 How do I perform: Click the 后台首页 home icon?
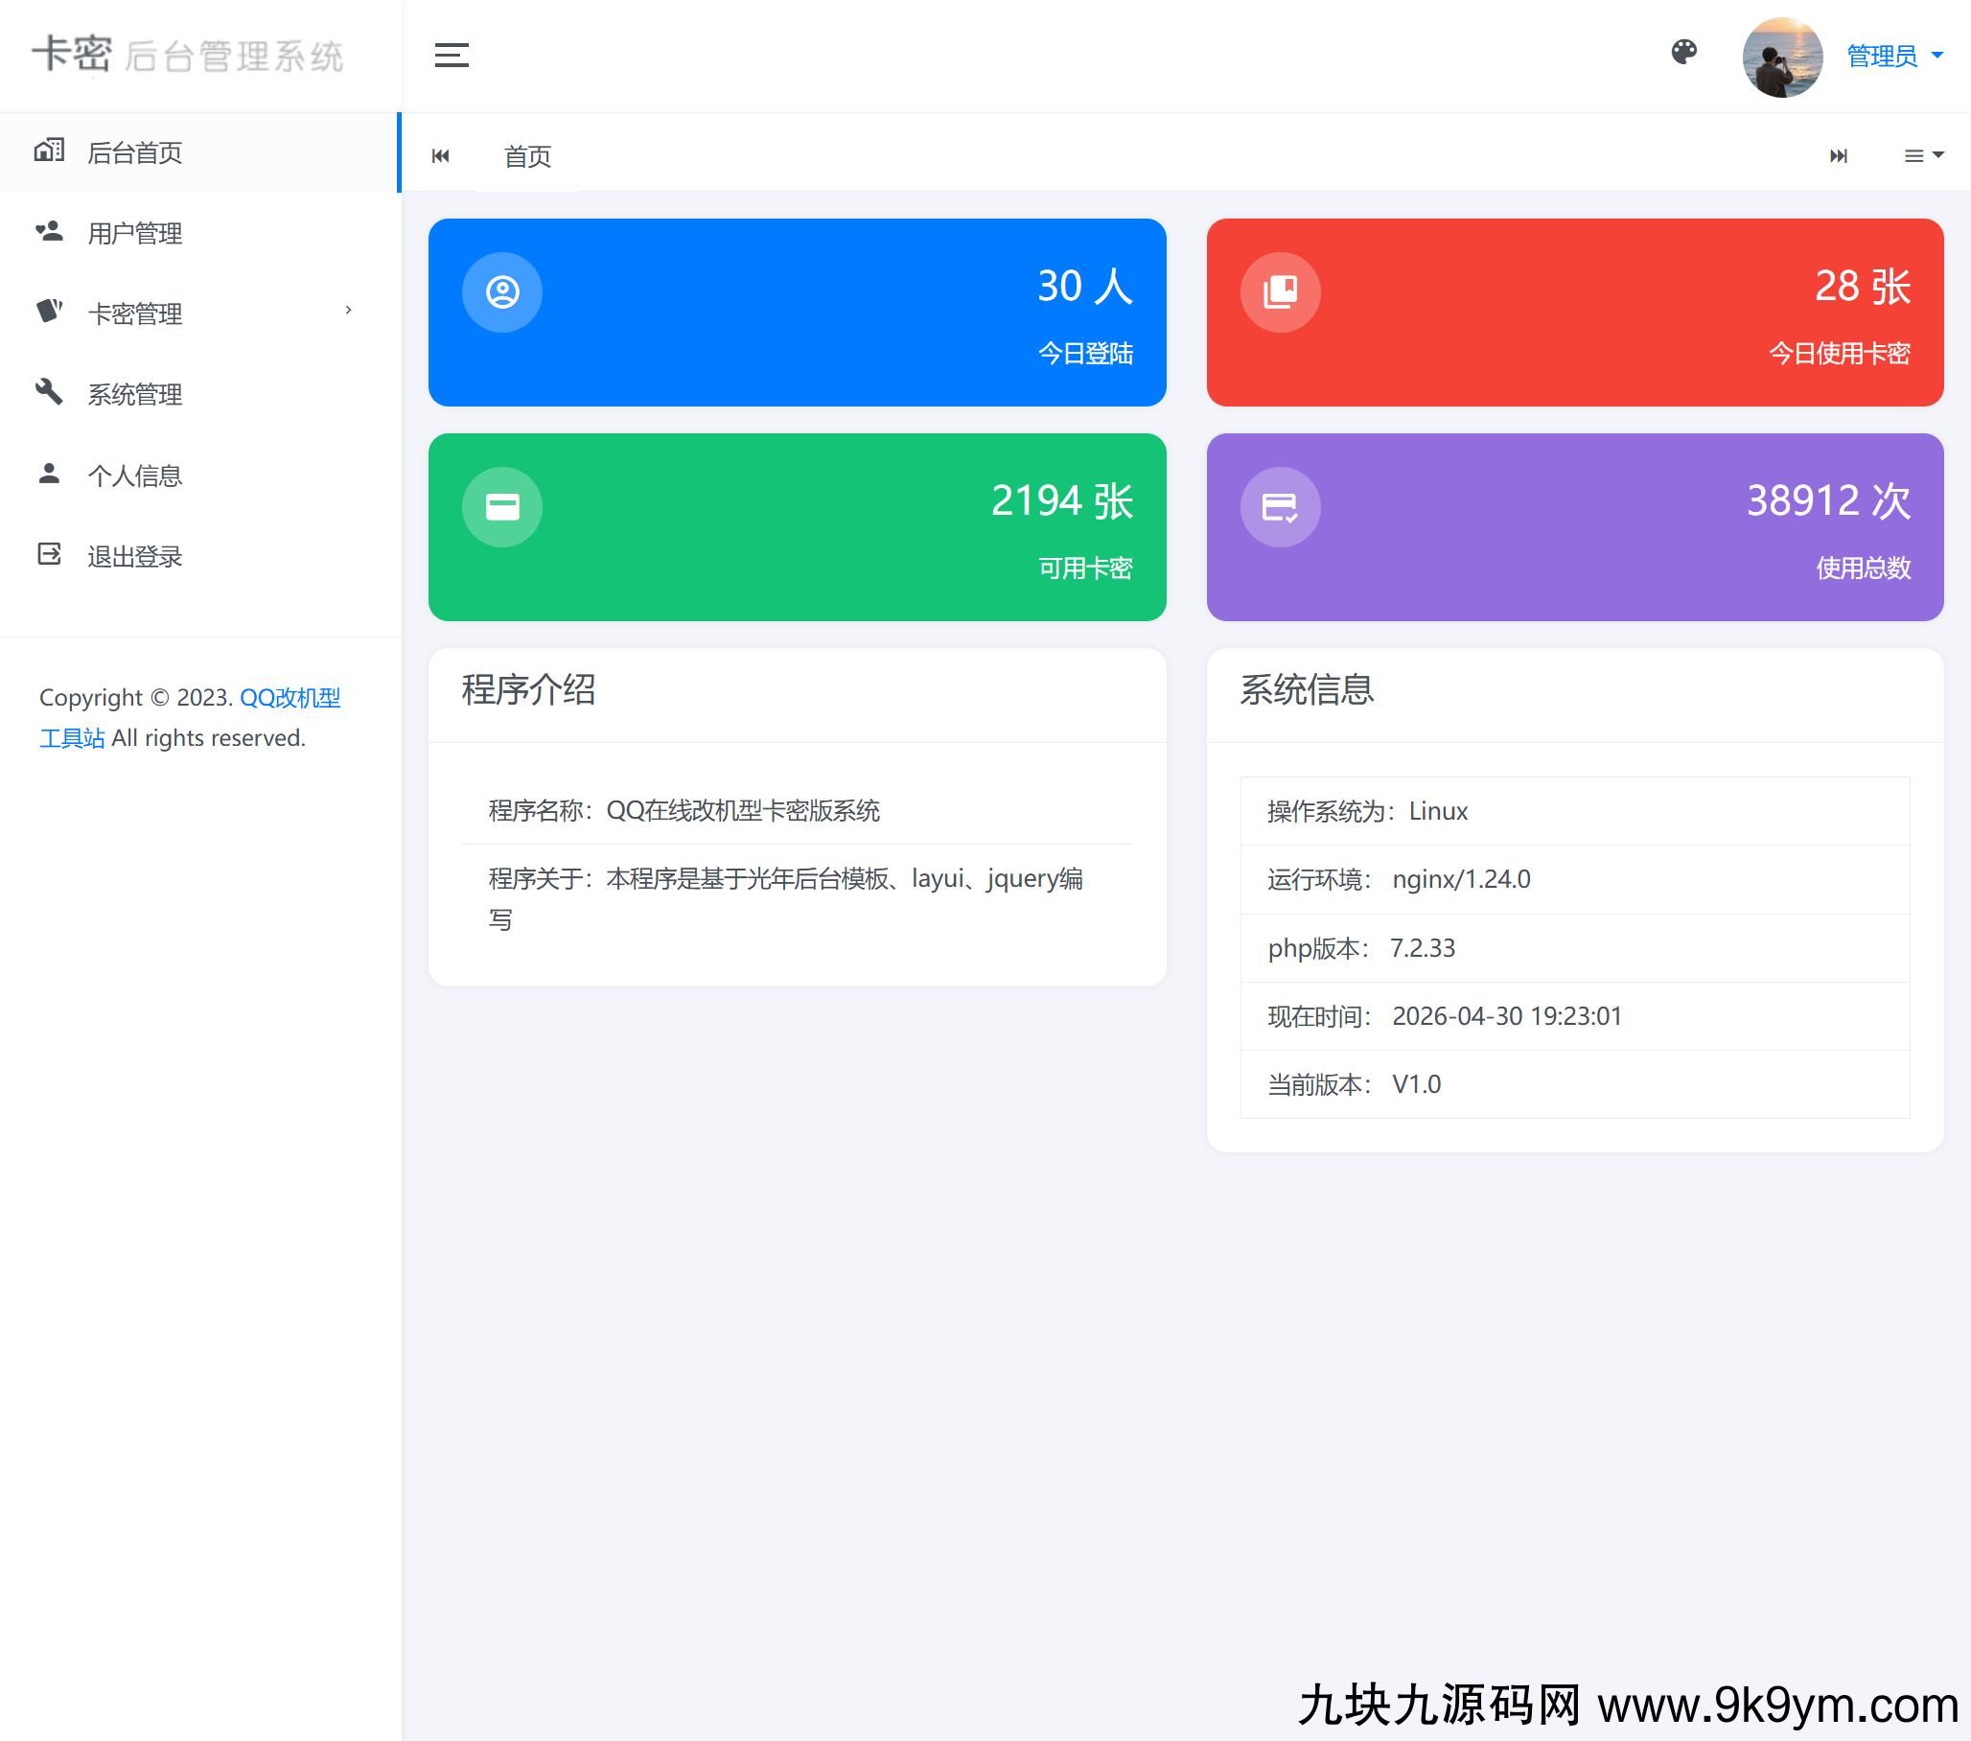pyautogui.click(x=49, y=150)
